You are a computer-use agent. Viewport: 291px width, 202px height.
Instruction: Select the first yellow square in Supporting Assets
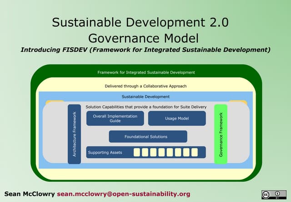click(136, 152)
